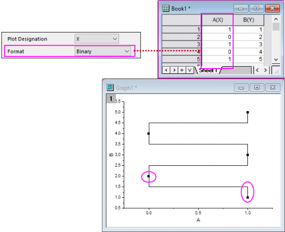Click the data point at Y value 2.0

coord(149,176)
